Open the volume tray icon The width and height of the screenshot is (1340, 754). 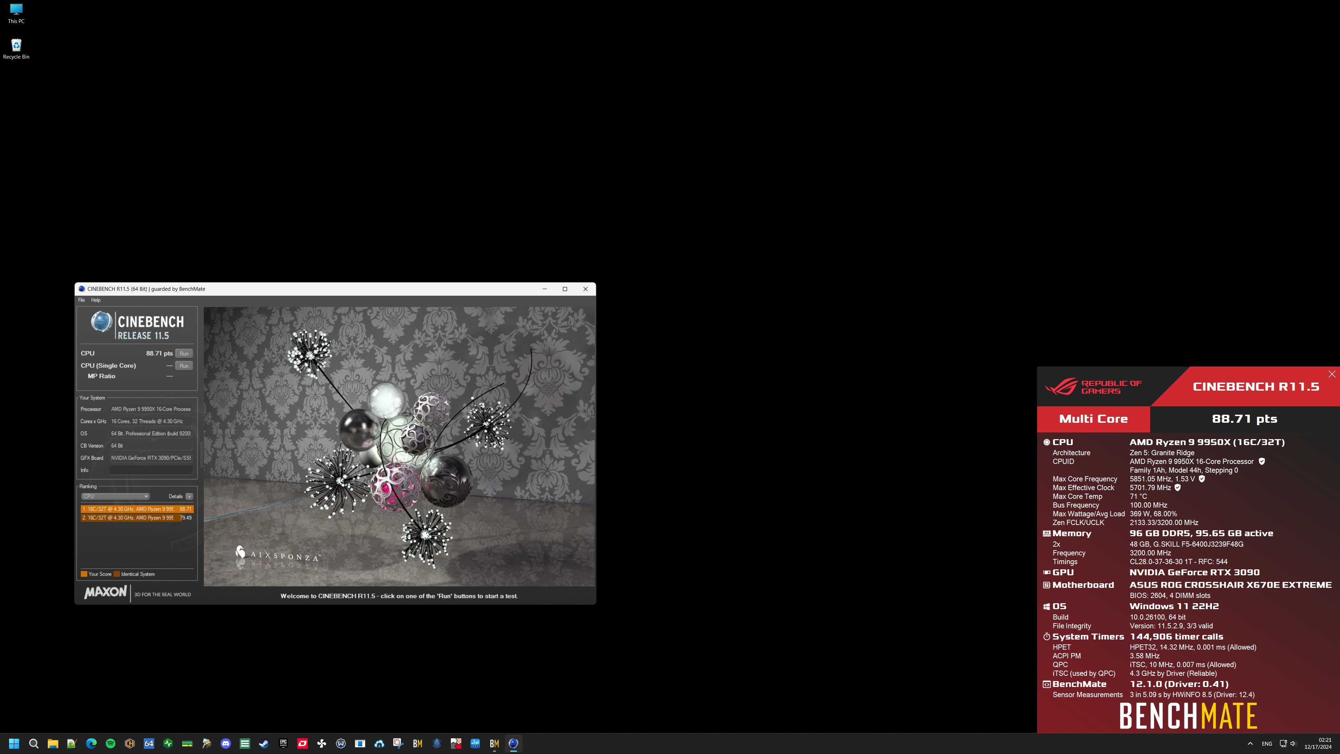pyautogui.click(x=1293, y=744)
